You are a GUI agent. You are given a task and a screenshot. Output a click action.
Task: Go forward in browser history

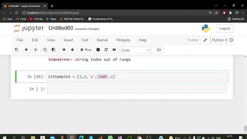coord(10,13)
